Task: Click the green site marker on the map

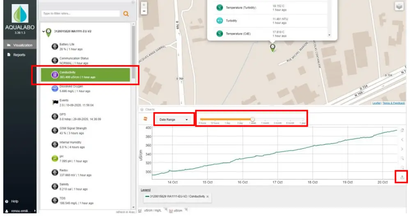Action: tap(273, 48)
